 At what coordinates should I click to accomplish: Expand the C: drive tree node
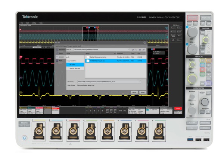68,56
